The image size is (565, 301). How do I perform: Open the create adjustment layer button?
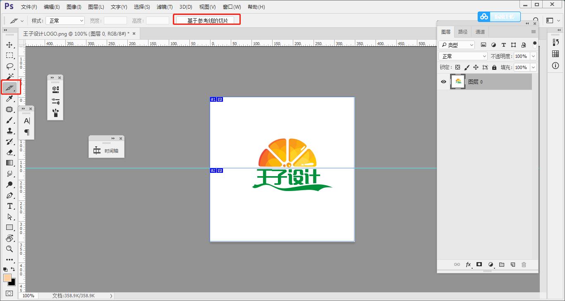pos(491,265)
